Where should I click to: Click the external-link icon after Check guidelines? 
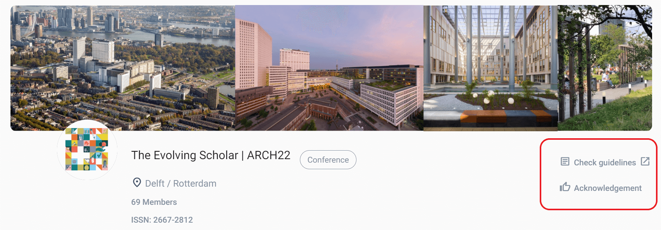645,161
